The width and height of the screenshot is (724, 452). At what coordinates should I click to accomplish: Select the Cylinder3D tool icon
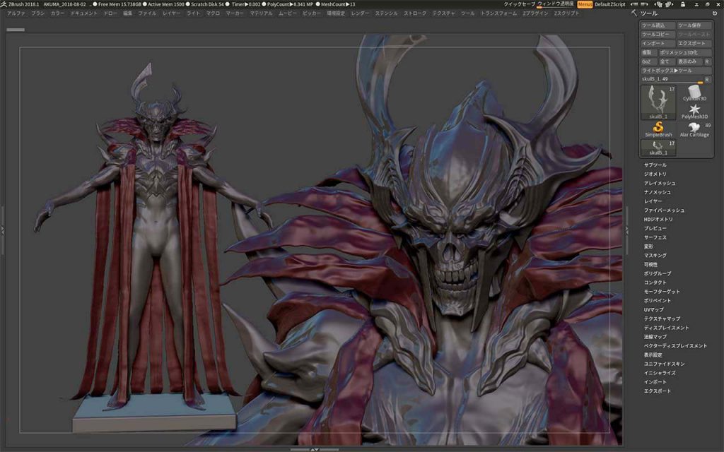coord(695,93)
